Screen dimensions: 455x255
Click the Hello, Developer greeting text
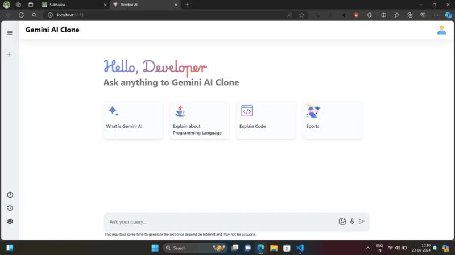tap(155, 68)
